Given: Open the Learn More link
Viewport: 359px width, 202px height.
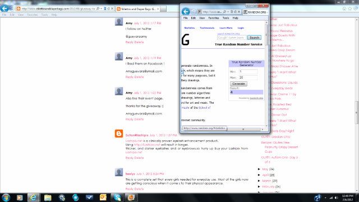Looking at the screenshot, I should pos(225,28).
